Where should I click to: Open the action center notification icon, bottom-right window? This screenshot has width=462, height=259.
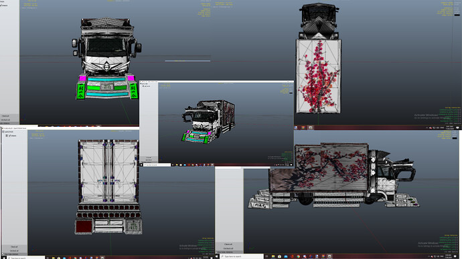455,256
